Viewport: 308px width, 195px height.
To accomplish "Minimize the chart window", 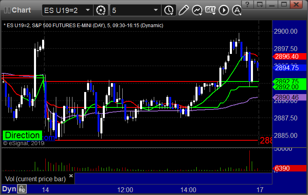I will pyautogui.click(x=272, y=4).
